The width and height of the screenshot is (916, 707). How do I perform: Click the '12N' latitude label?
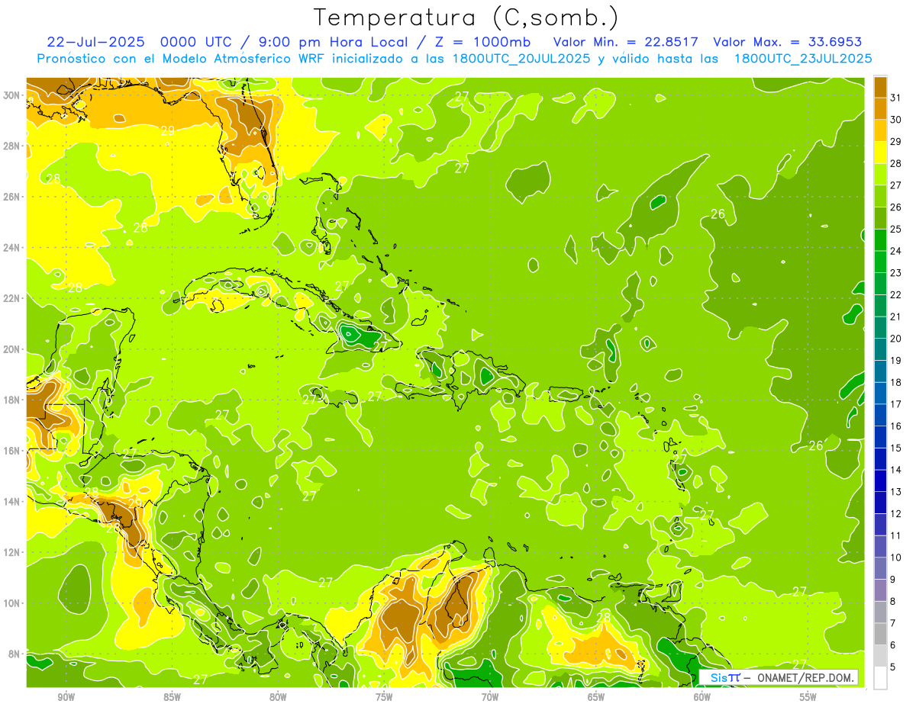tap(11, 552)
